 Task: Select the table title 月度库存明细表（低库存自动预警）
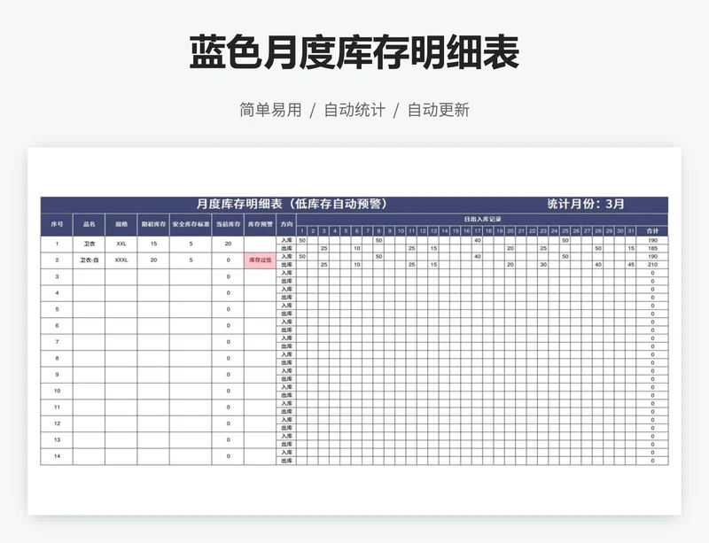point(293,204)
